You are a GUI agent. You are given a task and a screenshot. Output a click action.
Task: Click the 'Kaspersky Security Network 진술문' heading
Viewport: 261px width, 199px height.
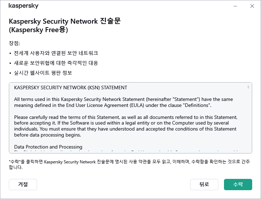coord(65,21)
